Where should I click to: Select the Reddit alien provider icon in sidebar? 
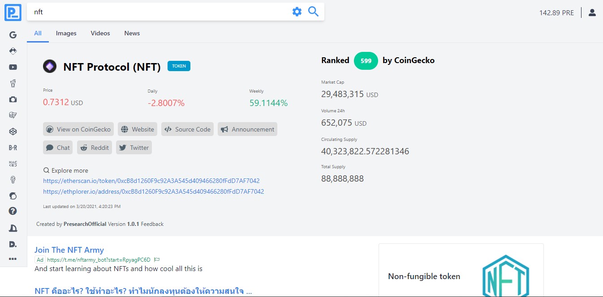(13, 83)
